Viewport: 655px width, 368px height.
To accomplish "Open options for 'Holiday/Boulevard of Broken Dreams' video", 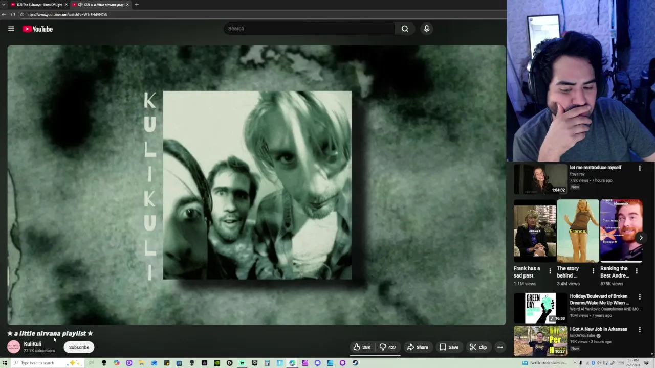I will [639, 296].
